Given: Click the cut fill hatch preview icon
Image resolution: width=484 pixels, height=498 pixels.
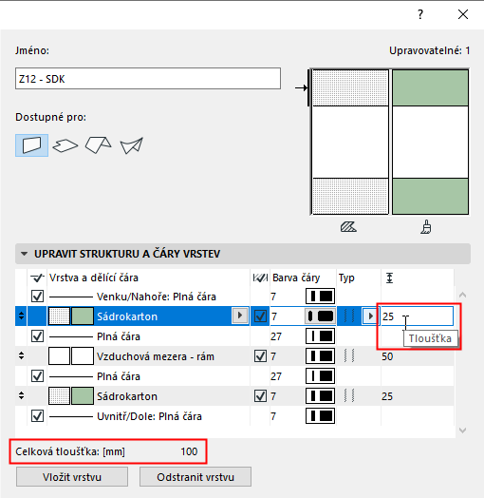Looking at the screenshot, I should tap(348, 227).
